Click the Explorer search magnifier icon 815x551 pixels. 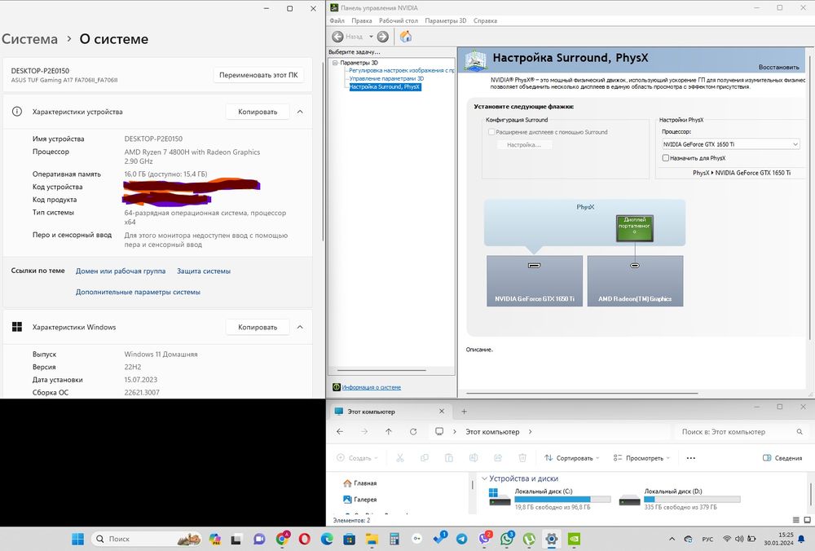800,432
